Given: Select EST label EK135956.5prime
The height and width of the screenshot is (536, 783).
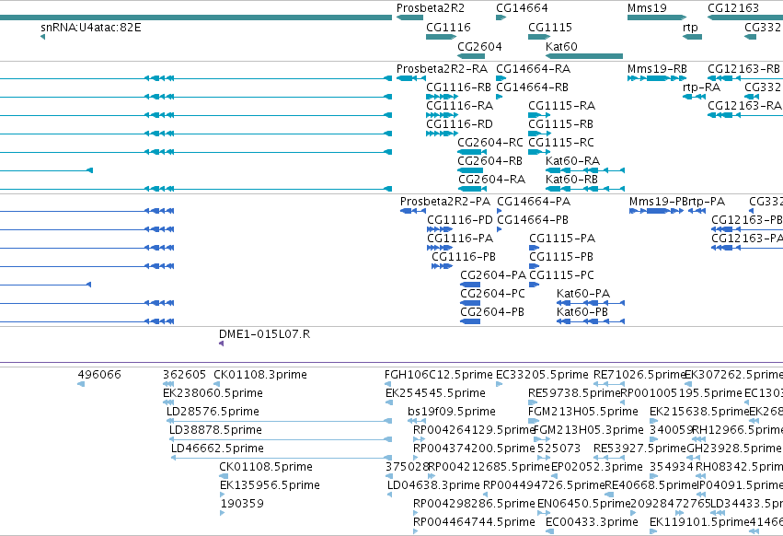Looking at the screenshot, I should coord(270,485).
